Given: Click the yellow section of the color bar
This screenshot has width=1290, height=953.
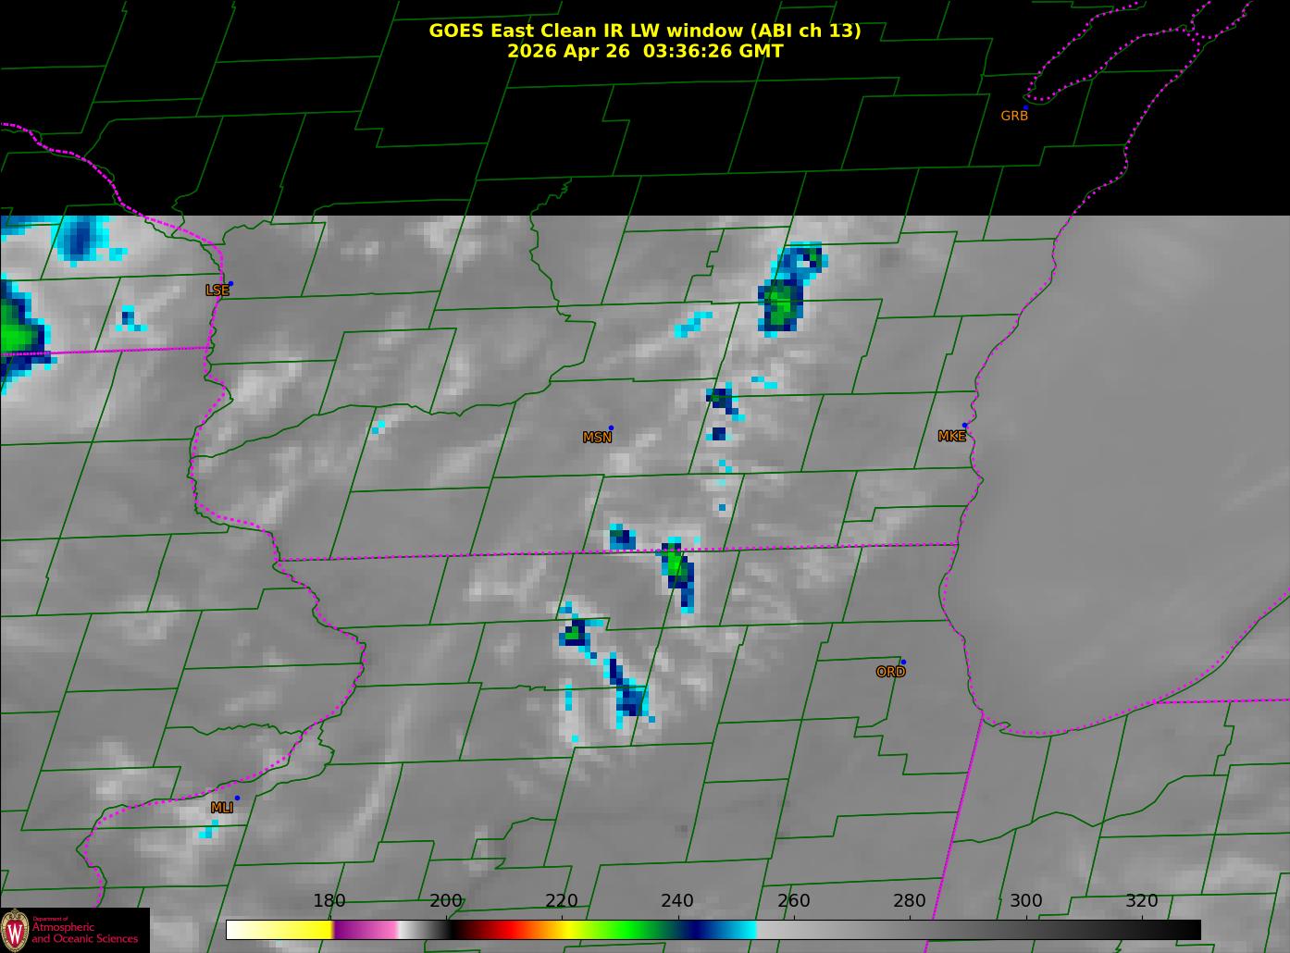Looking at the screenshot, I should coord(296,930).
